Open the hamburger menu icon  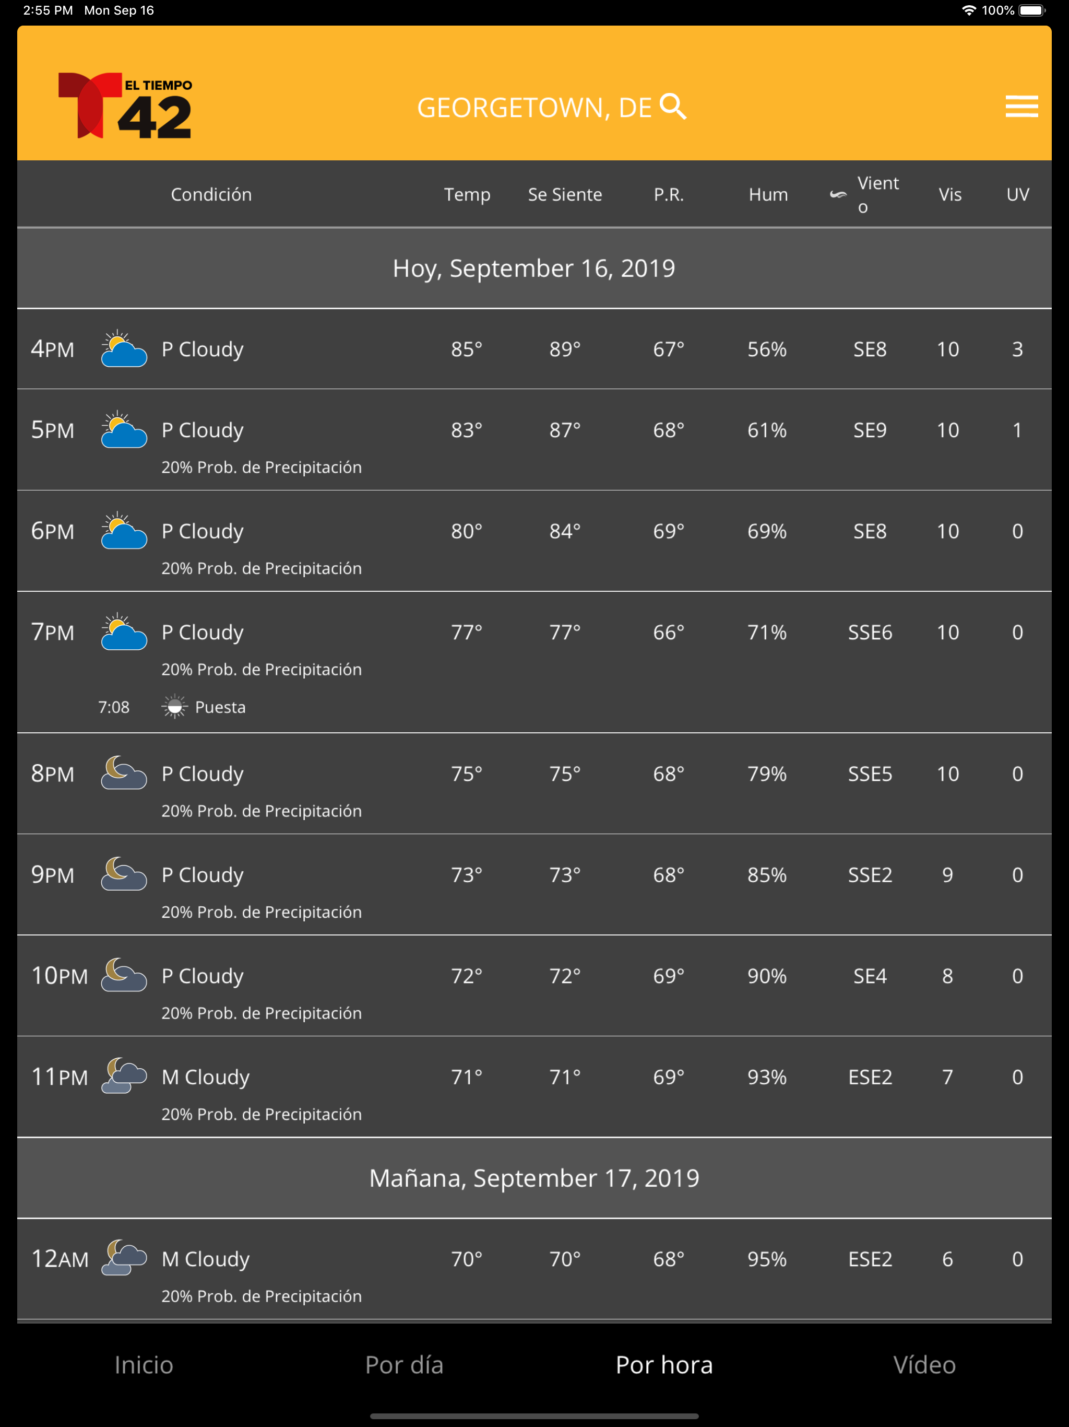[1022, 107]
